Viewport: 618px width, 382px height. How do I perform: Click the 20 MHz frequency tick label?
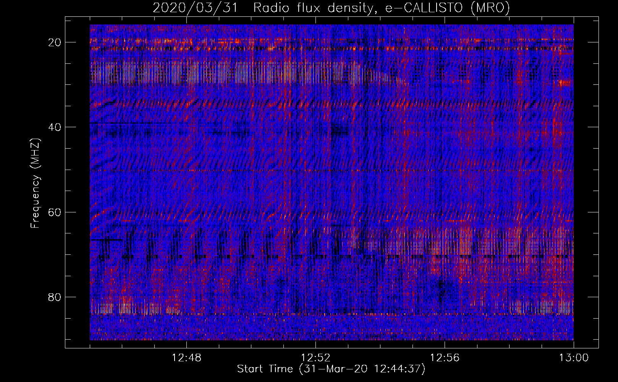pyautogui.click(x=55, y=42)
